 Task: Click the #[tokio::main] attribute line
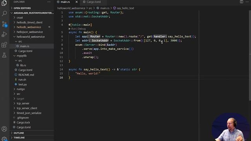coord(80,25)
